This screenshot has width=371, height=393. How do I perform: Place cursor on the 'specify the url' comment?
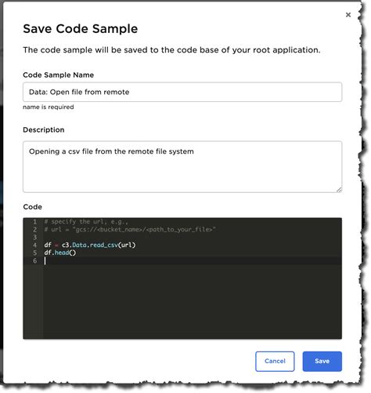tap(86, 222)
